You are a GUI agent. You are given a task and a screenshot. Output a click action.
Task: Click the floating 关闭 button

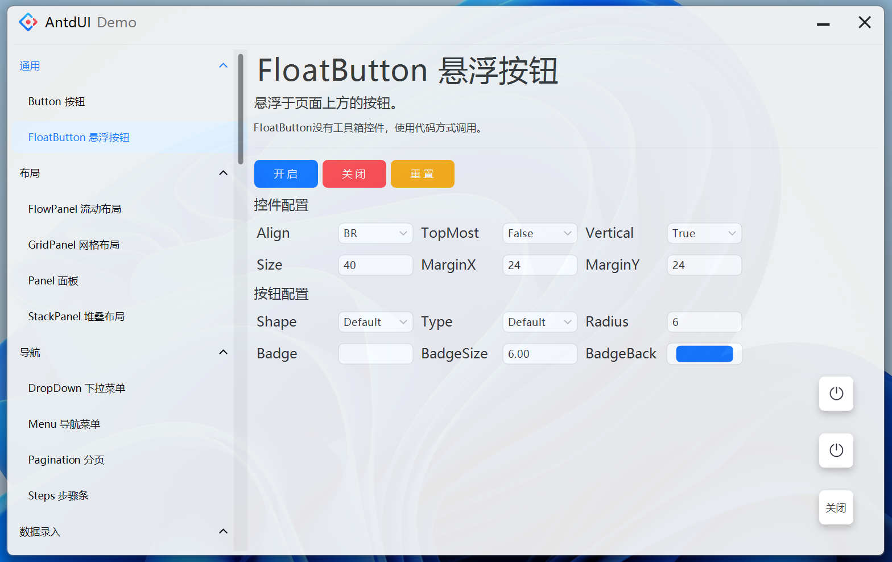[836, 507]
